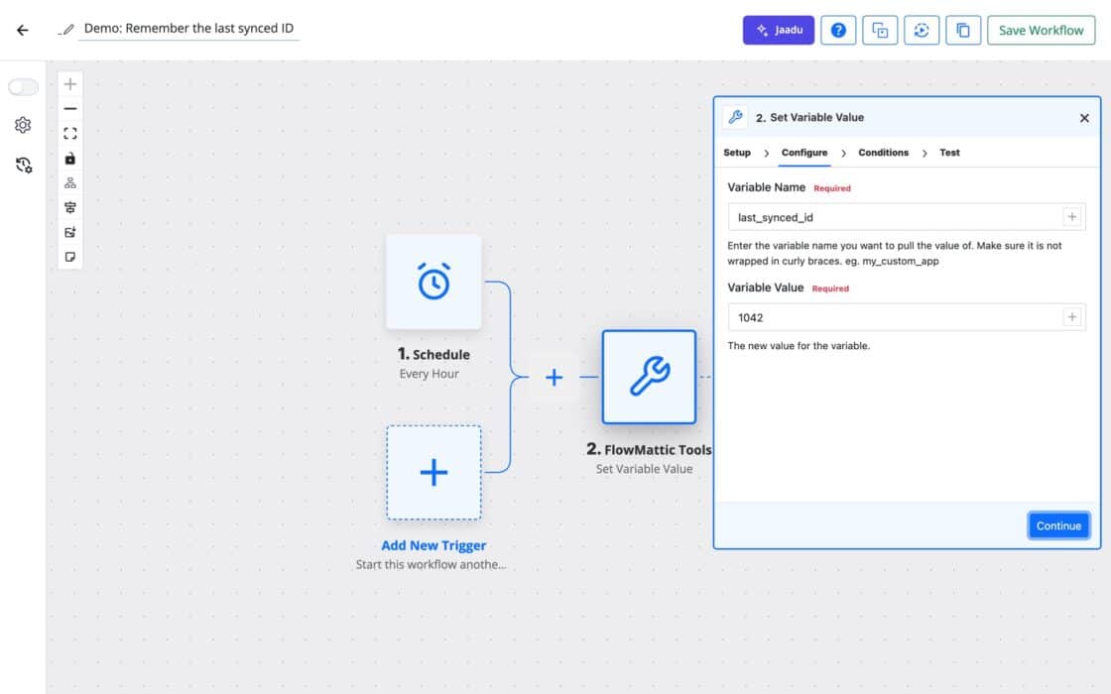1111x694 pixels.
Task: Click the add image icon in canvas toolbar
Action: 70,232
